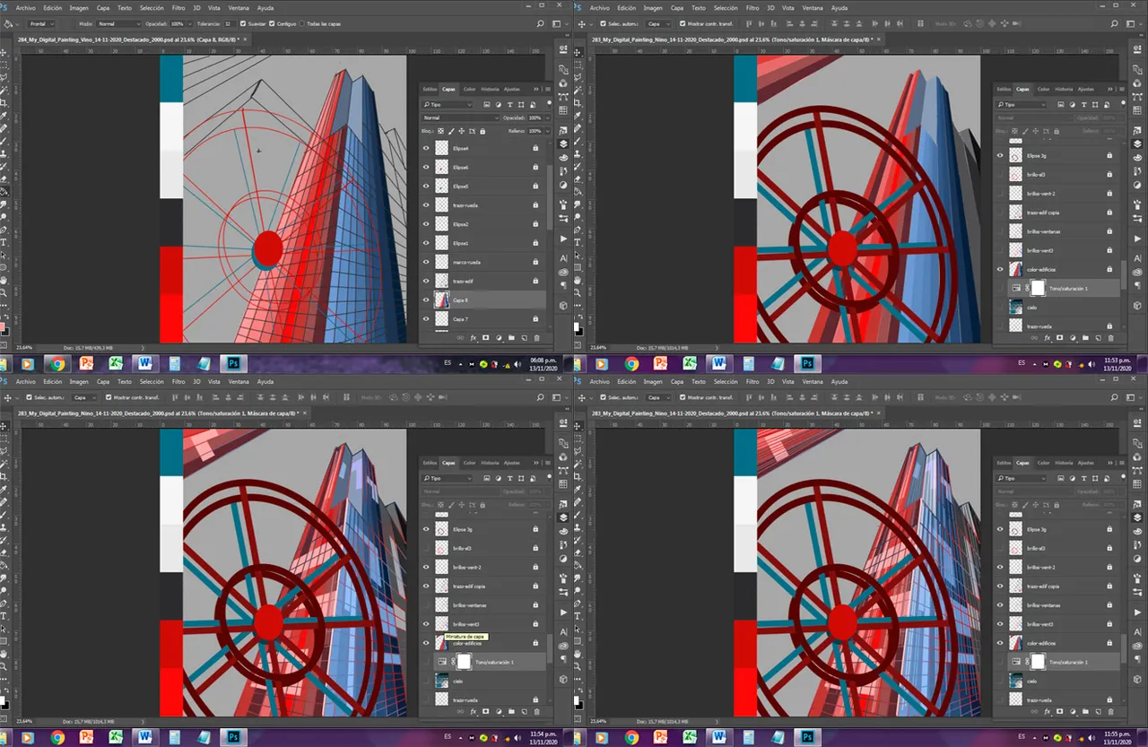Toggle Mostrar contr. transf. checkbox in 11:54 p.m. window
The height and width of the screenshot is (747, 1148).
pos(109,397)
